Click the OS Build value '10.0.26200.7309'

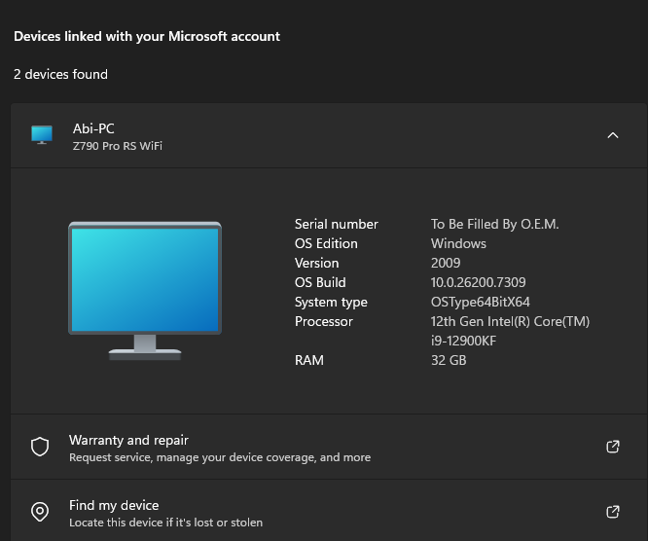click(478, 282)
